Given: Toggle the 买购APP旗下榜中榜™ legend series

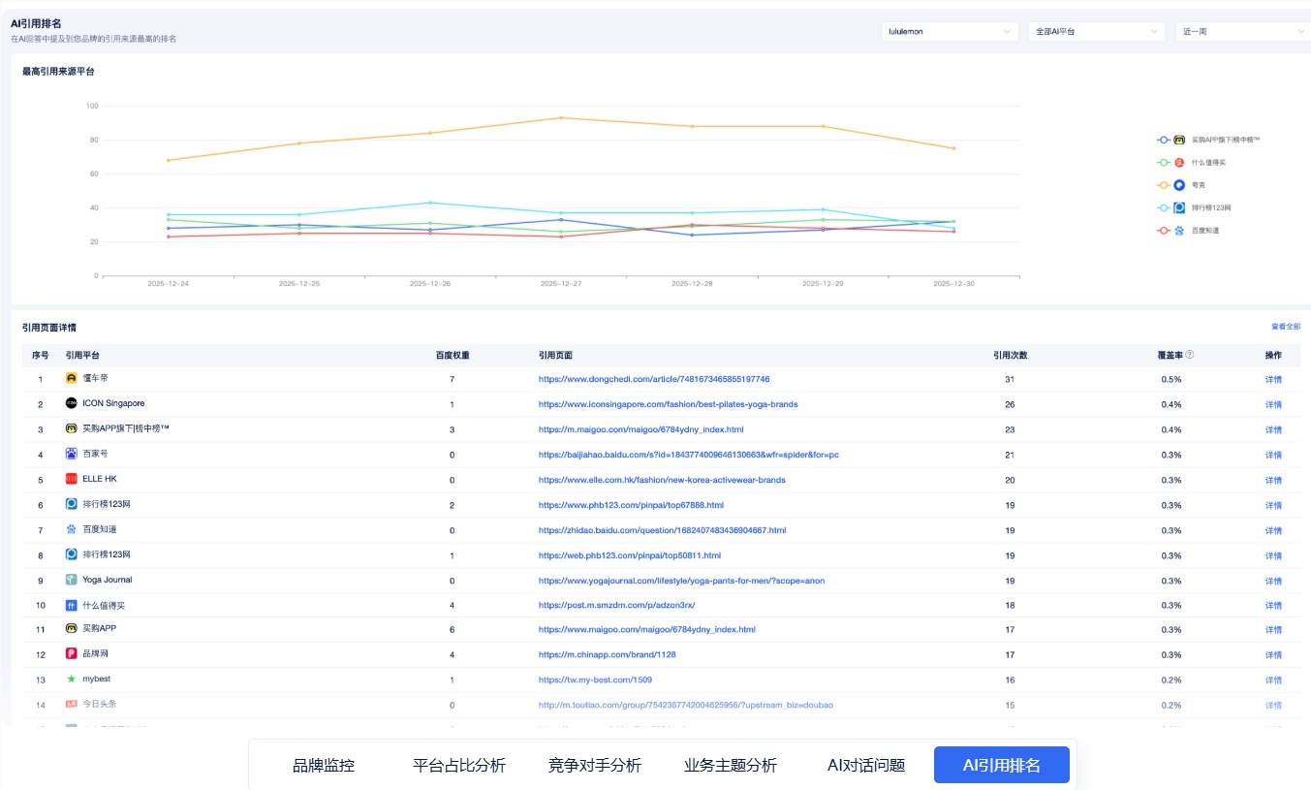Looking at the screenshot, I should tap(1206, 139).
